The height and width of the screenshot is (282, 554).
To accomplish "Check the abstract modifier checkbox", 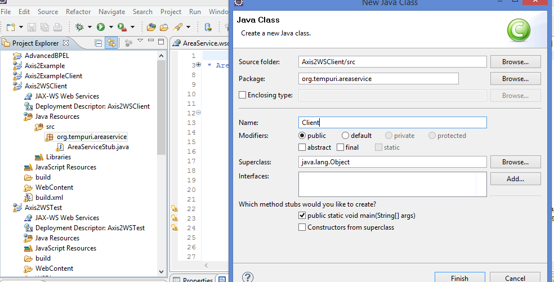I will tap(302, 147).
